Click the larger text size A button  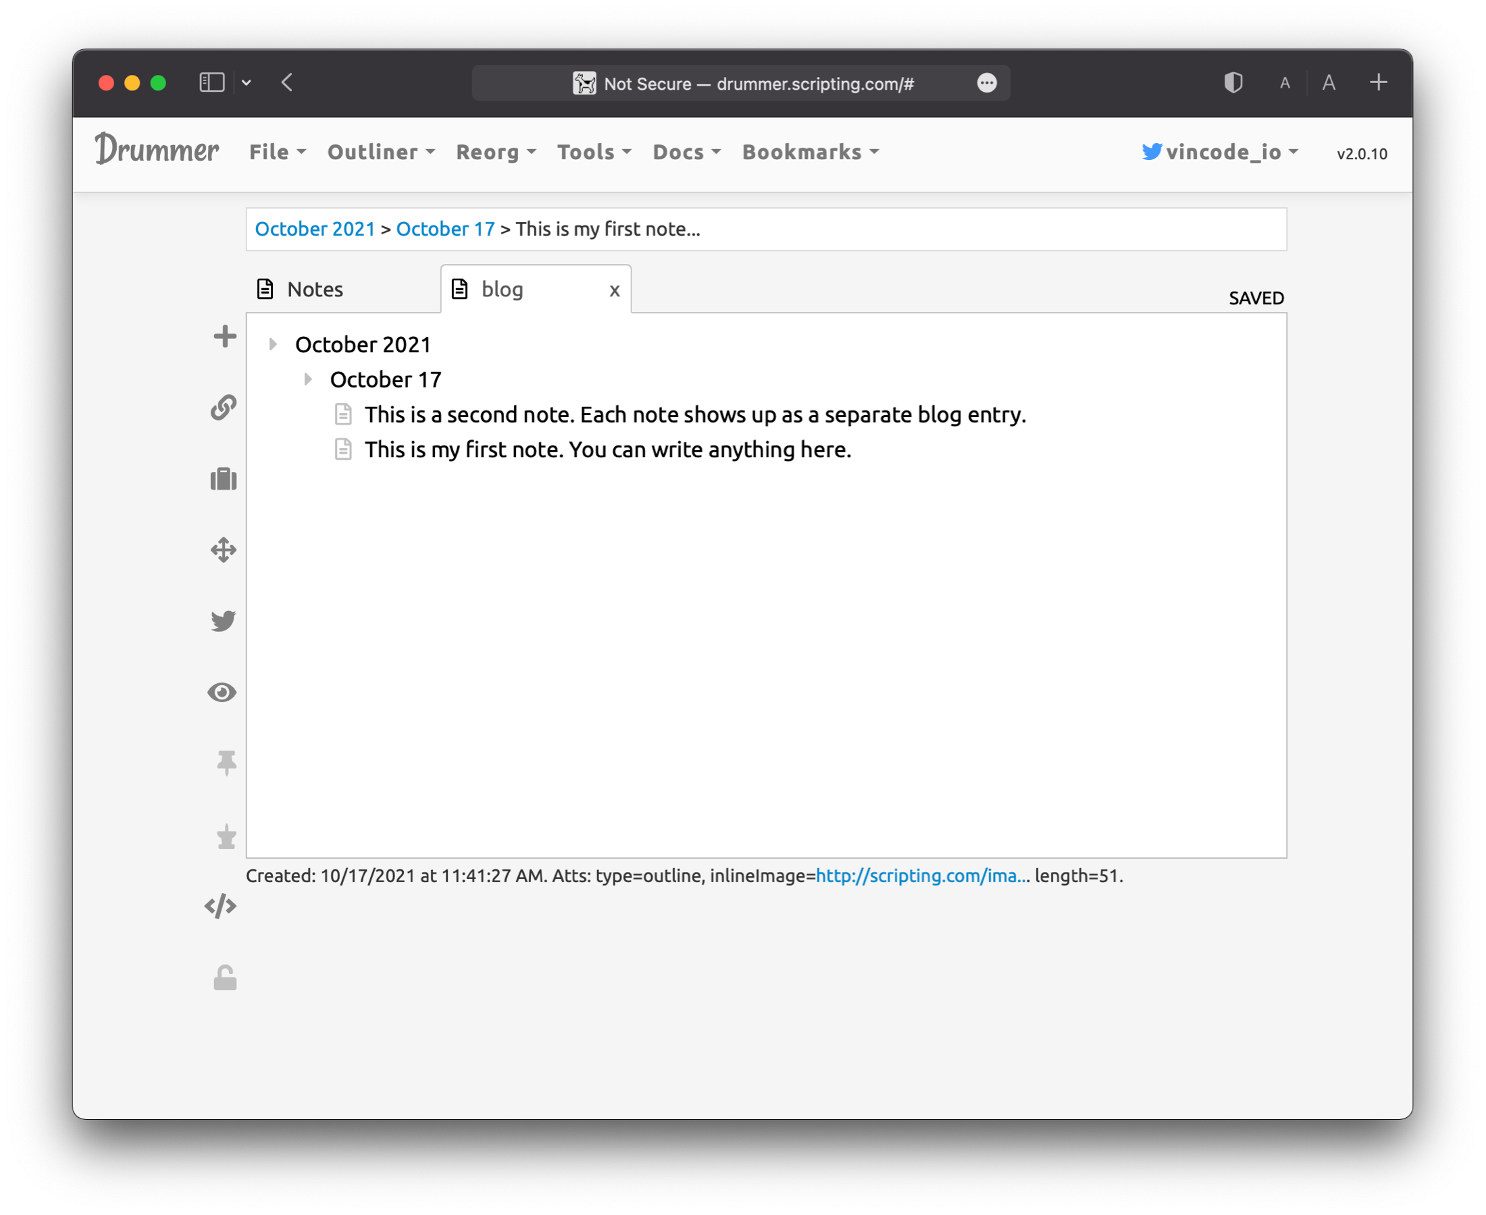pos(1329,82)
